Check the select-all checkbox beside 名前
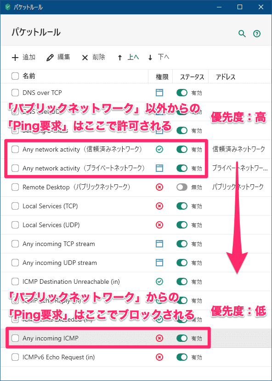This screenshot has width=272, height=381. [15, 76]
